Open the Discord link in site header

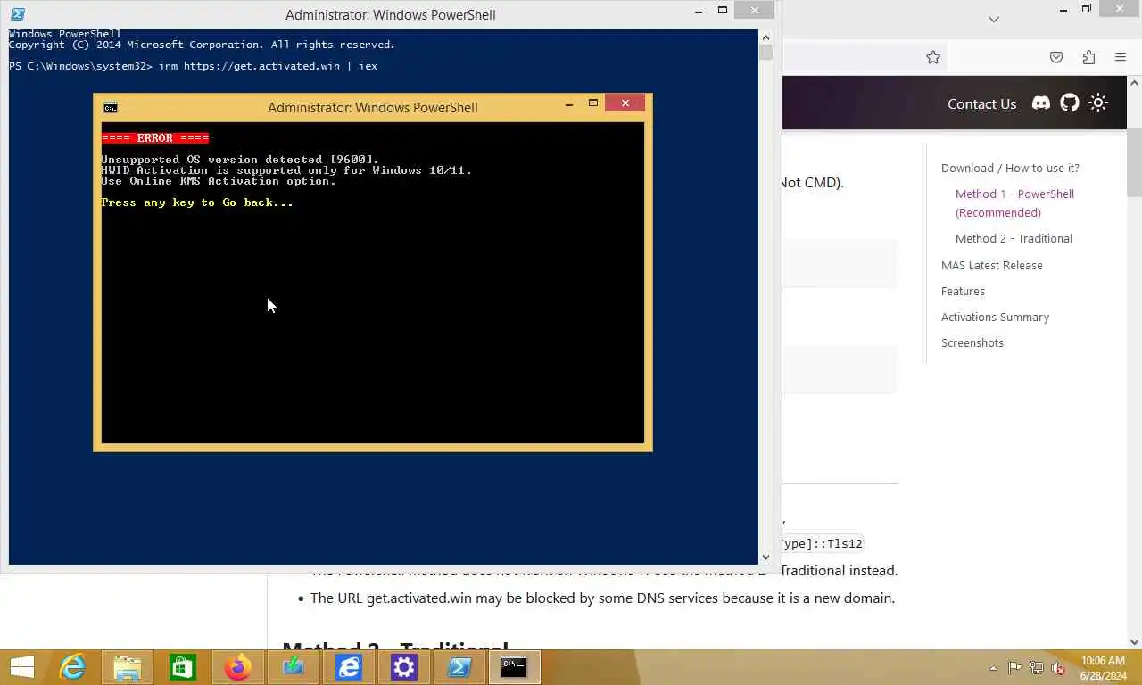1041,103
